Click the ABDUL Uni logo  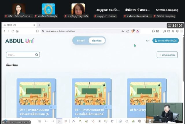[x=19, y=41]
